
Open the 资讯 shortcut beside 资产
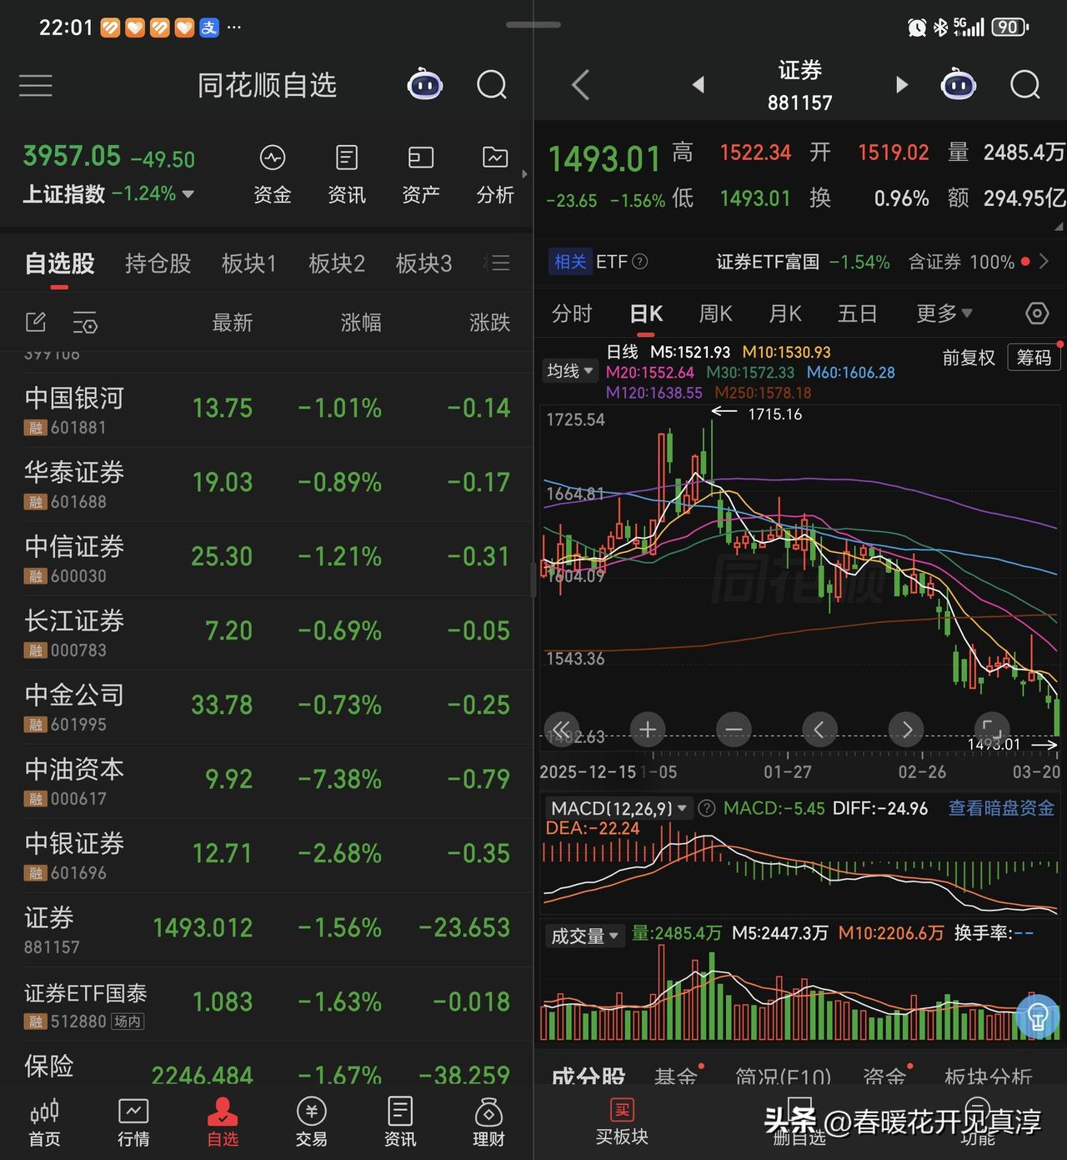click(x=347, y=174)
